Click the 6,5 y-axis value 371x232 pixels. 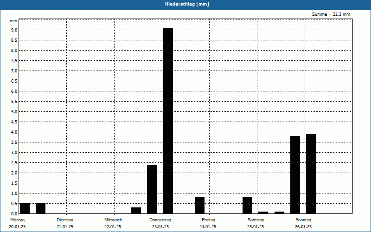coord(14,81)
